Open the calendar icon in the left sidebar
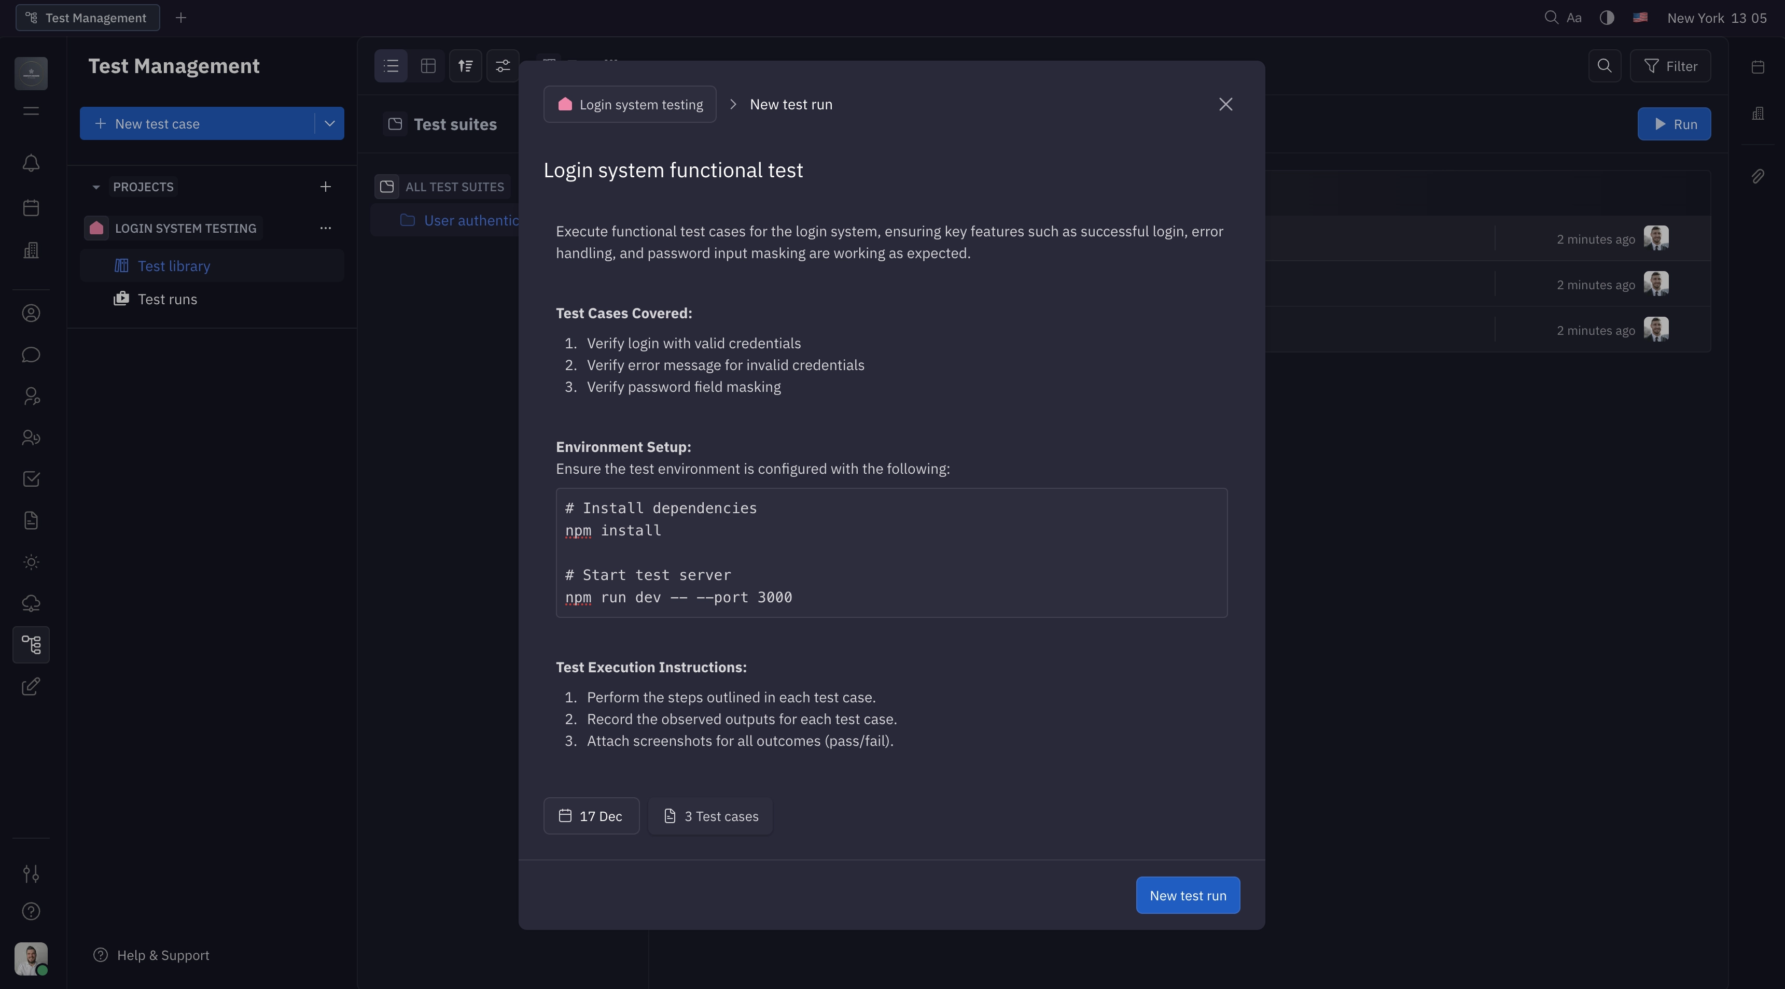Viewport: 1785px width, 989px height. click(x=31, y=208)
